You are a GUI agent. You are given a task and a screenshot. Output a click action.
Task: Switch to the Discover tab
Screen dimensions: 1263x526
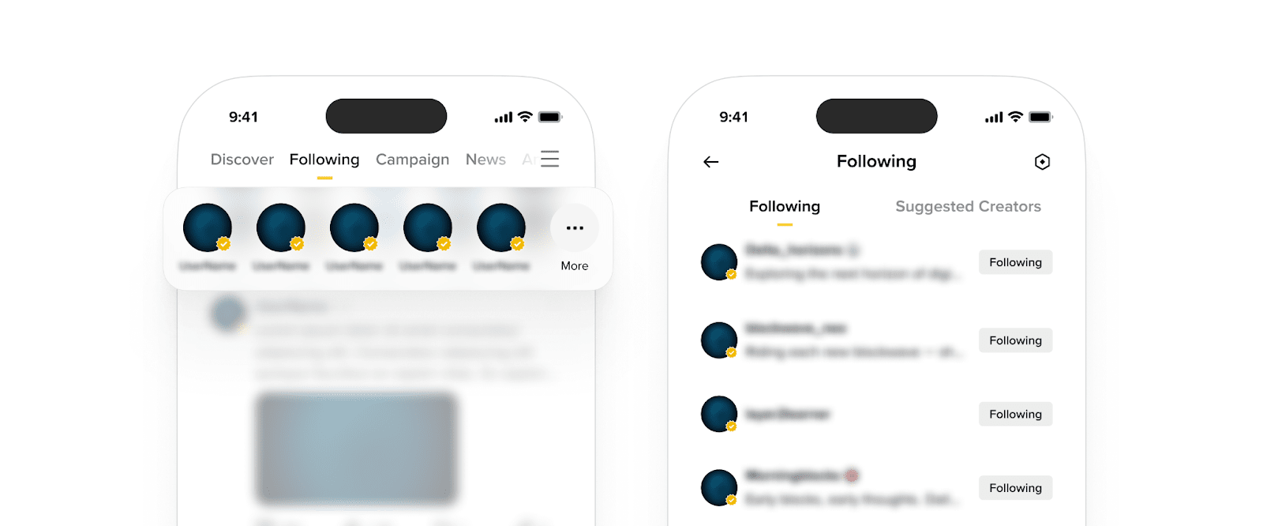242,160
